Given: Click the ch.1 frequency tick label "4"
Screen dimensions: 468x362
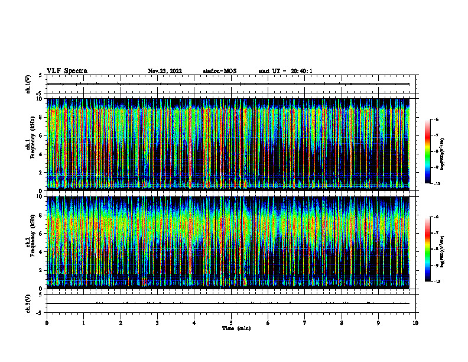Looking at the screenshot, I should coord(41,154).
